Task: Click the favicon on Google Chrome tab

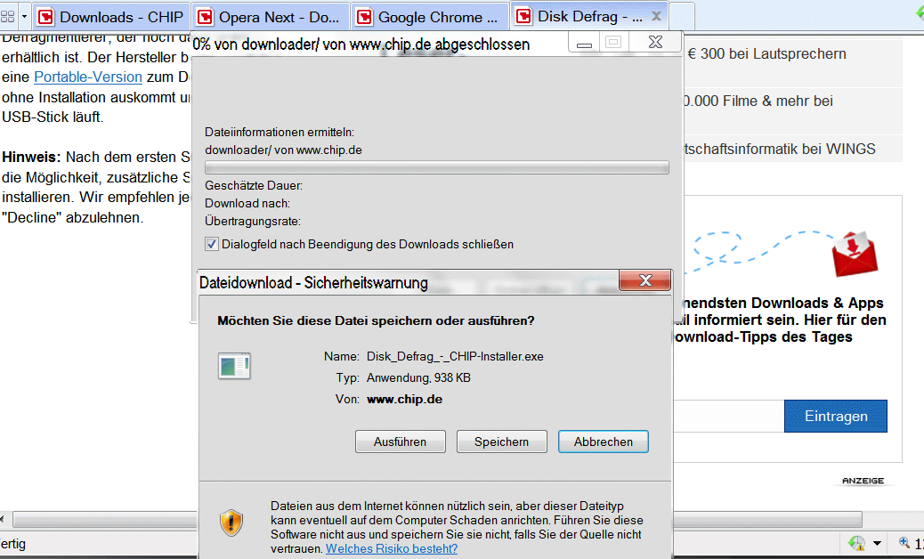Action: 365,17
